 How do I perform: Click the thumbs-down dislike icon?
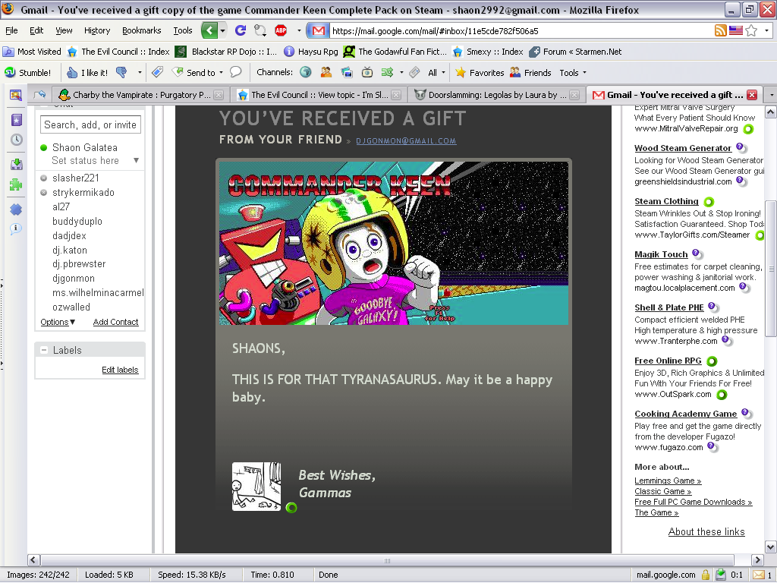point(121,72)
